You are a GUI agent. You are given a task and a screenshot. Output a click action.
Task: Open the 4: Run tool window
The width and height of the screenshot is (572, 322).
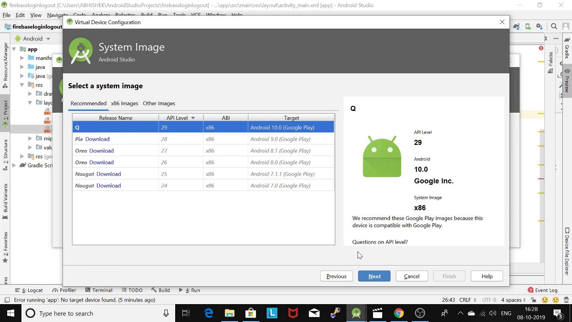pos(189,290)
